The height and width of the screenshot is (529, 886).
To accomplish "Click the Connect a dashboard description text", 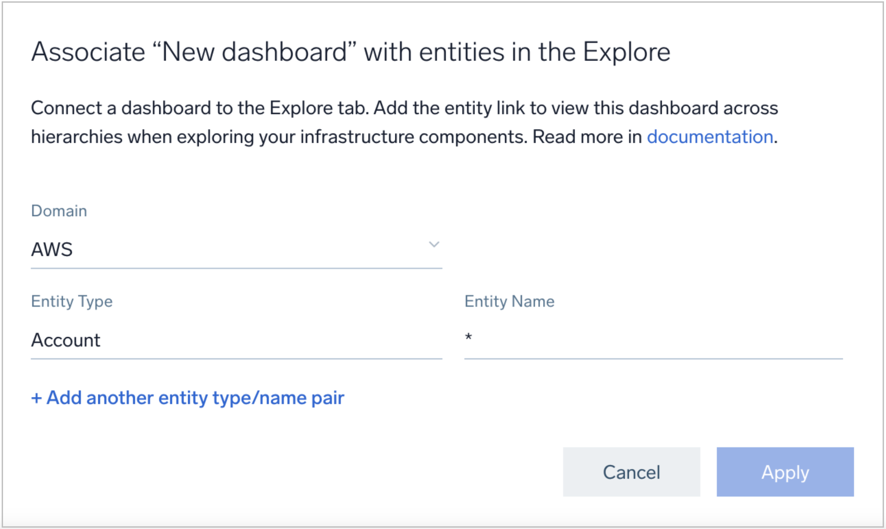I will 404,108.
